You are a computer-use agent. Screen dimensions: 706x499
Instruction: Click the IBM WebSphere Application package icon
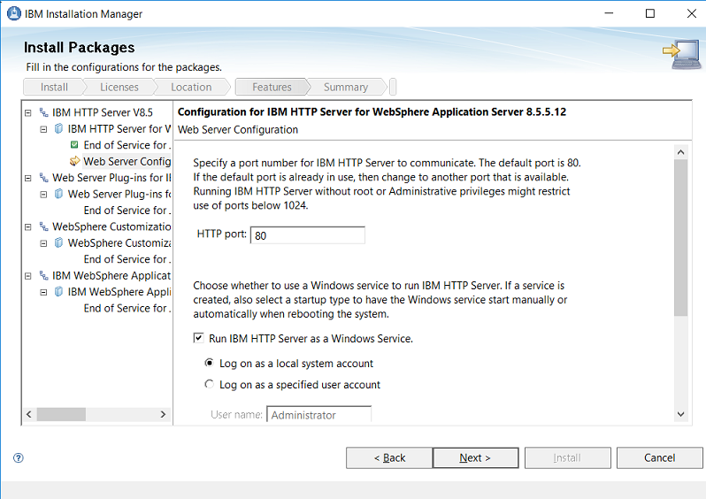coord(58,292)
